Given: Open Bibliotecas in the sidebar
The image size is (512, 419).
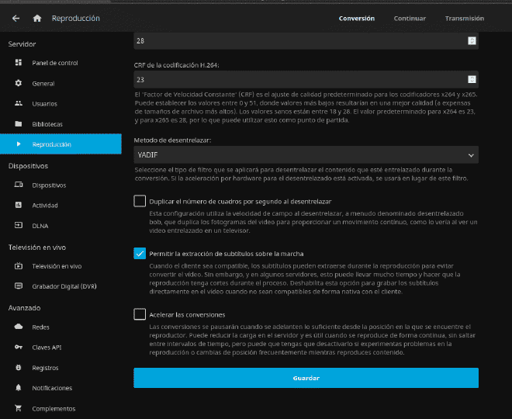Looking at the screenshot, I should (61, 124).
